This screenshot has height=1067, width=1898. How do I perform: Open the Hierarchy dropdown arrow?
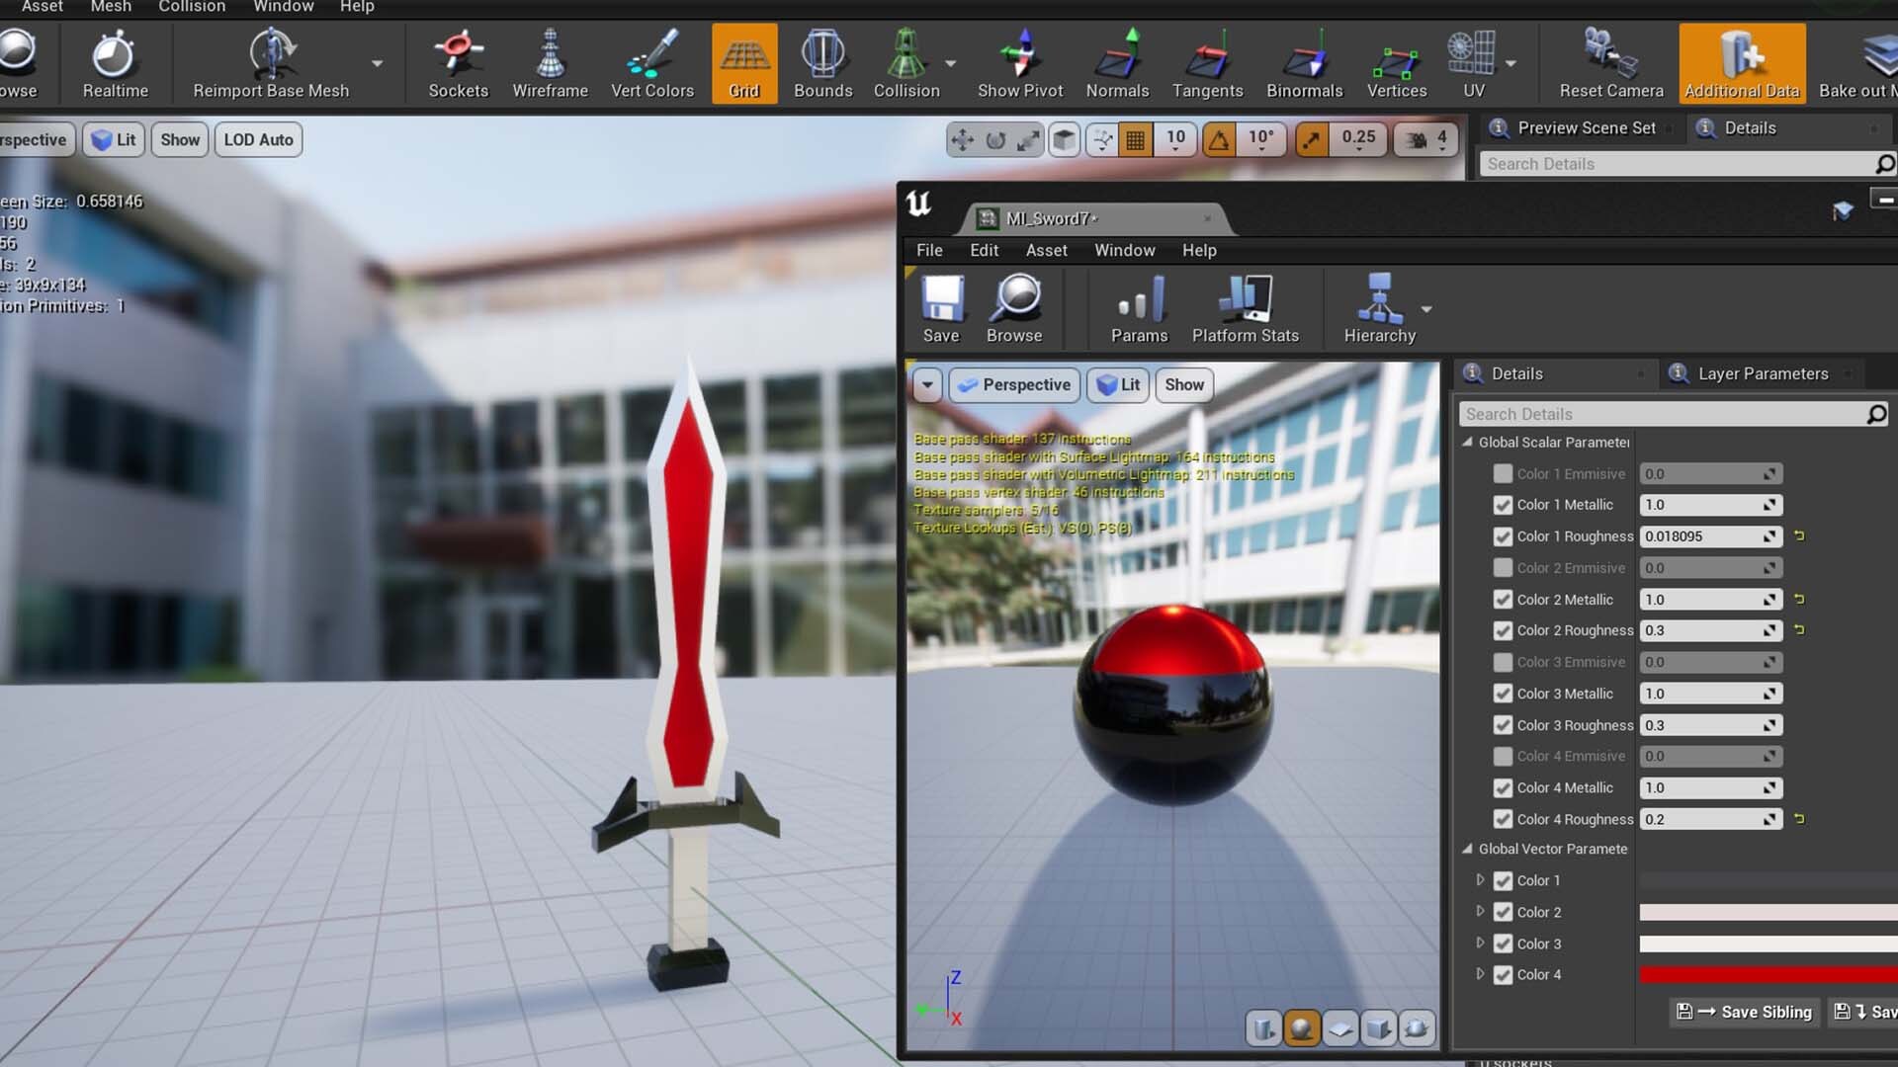1426,309
